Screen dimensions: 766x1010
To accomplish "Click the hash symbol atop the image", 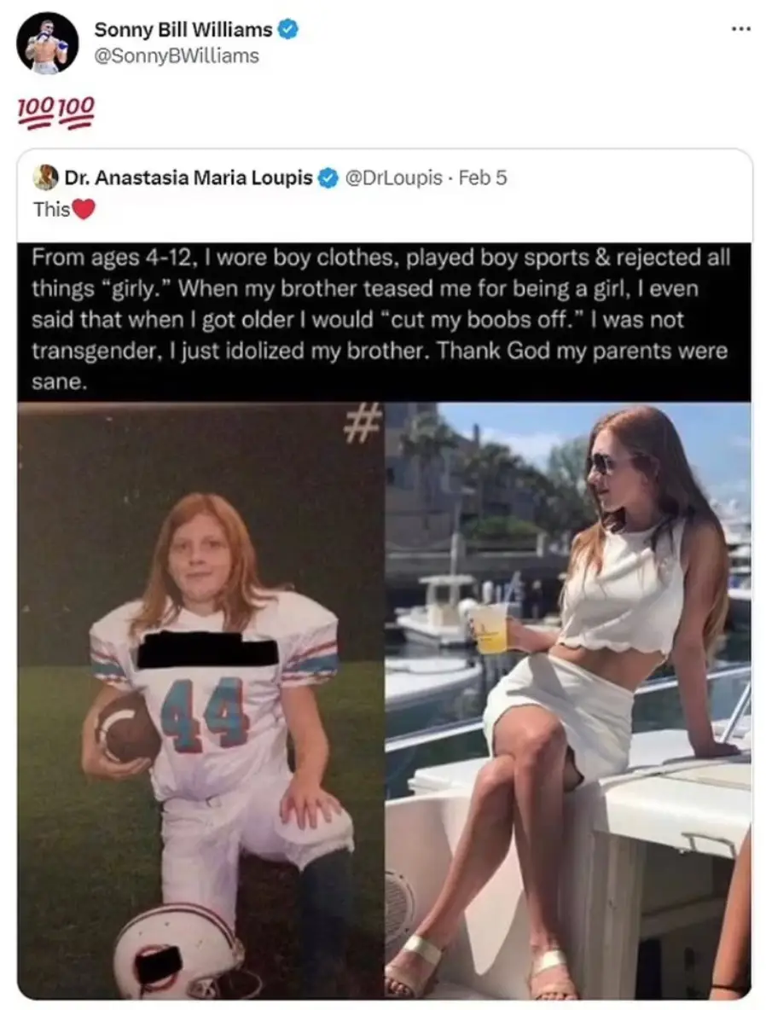I will click(362, 425).
